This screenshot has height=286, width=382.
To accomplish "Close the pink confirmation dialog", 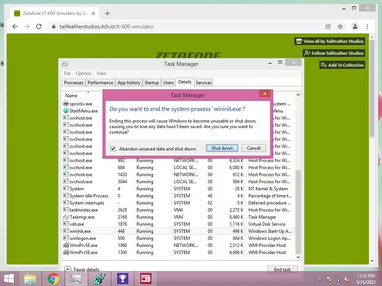I will (x=265, y=93).
